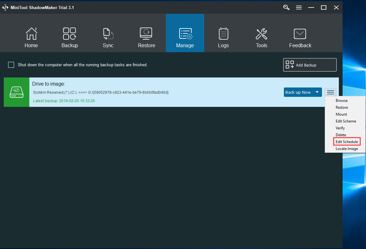This screenshot has width=366, height=249.
Task: Open the Home page
Action: tap(31, 37)
